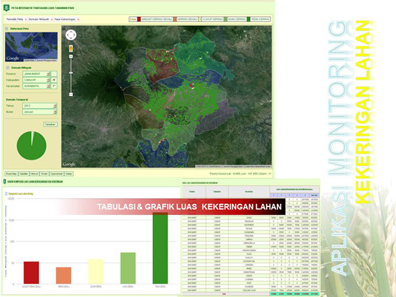Click the chart section shield icon
This screenshot has height=297, width=396.
pyautogui.click(x=4, y=182)
